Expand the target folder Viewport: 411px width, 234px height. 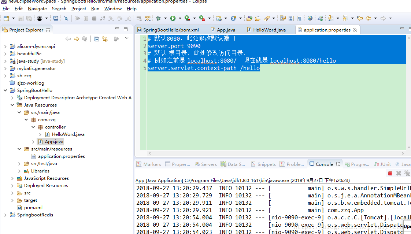[x=12, y=200]
